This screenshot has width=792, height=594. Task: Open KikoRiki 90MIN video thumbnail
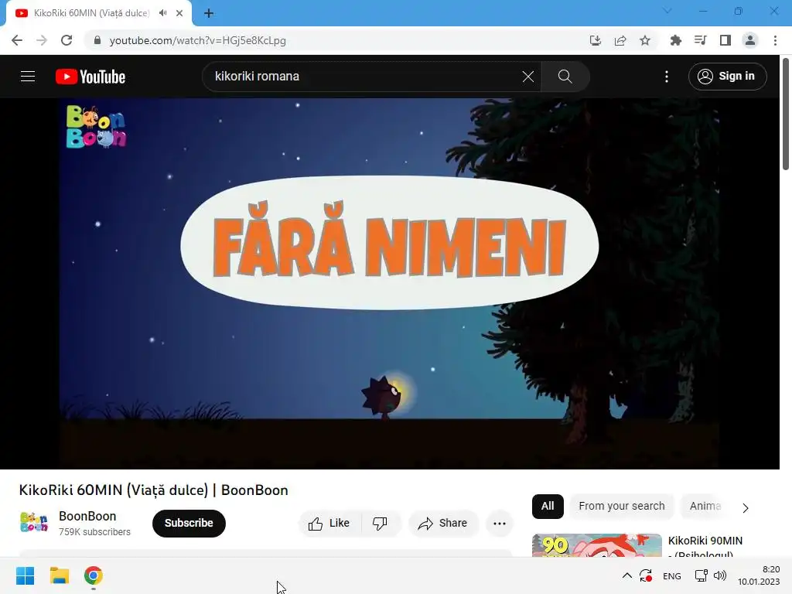(x=596, y=545)
